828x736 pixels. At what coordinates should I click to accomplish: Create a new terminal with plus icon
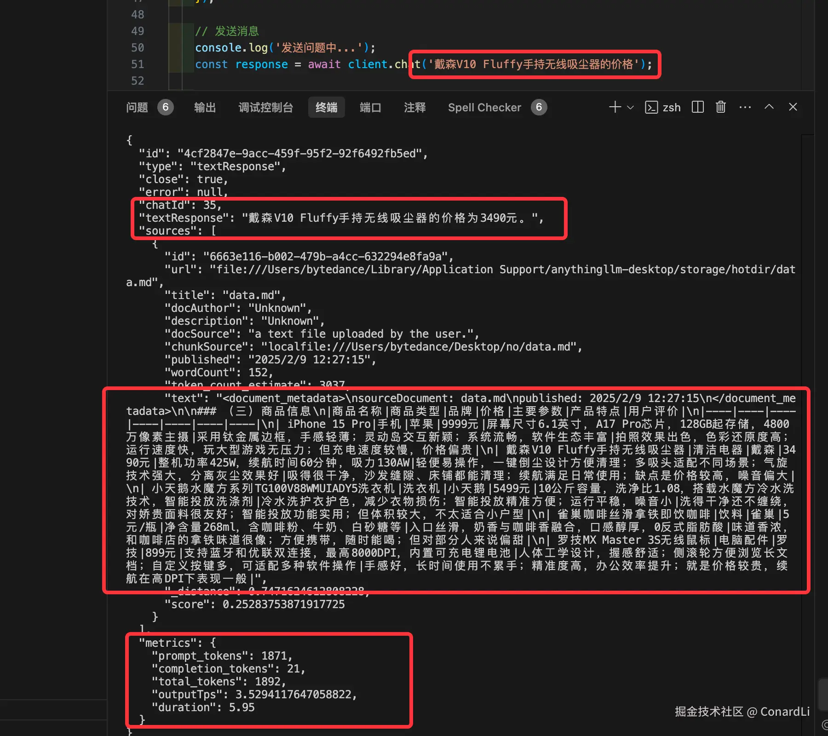[615, 107]
